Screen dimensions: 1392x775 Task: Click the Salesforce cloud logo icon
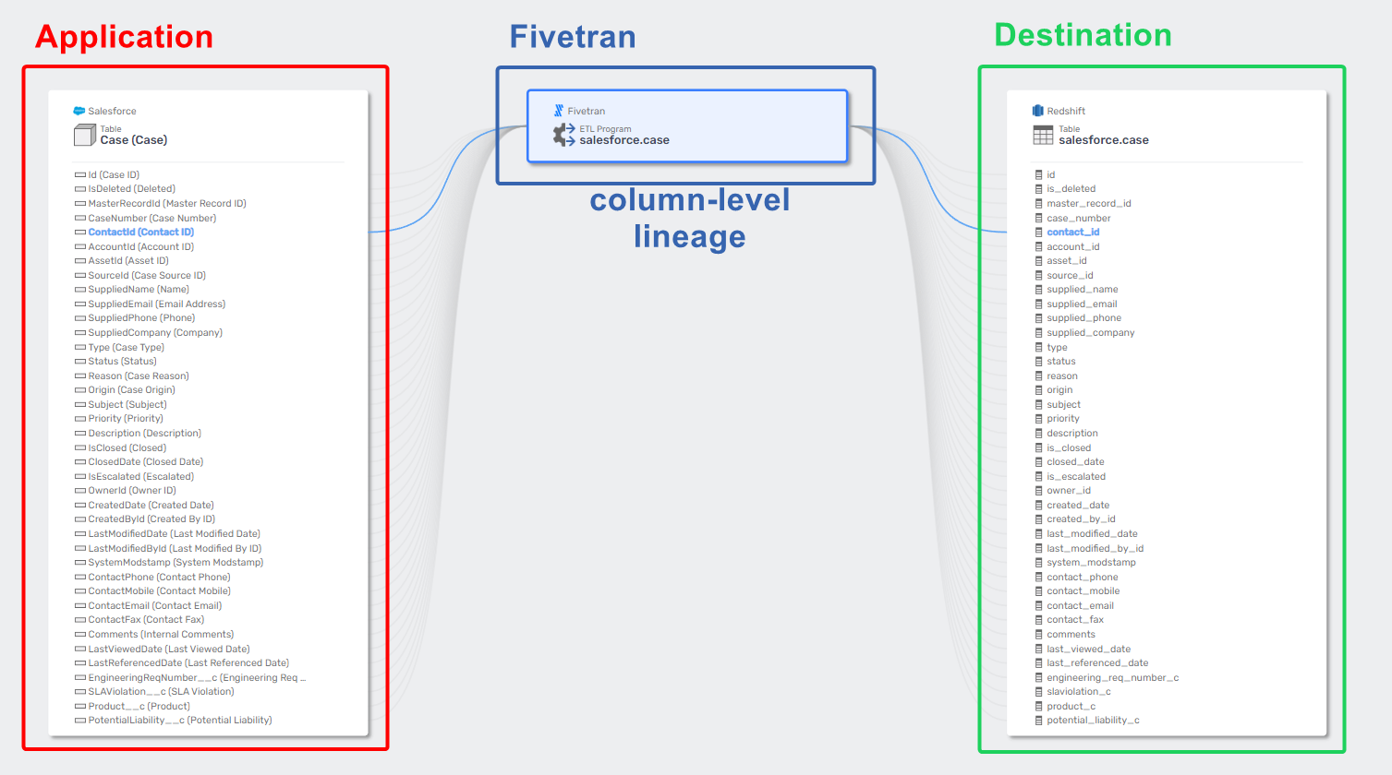coord(79,111)
